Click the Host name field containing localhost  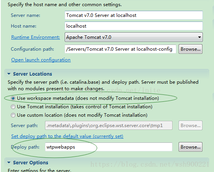(134, 26)
